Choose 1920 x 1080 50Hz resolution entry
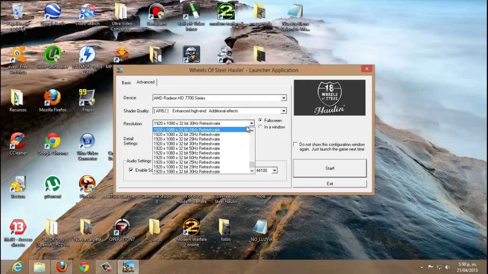Image resolution: width=488 pixels, height=274 pixels. point(201,148)
